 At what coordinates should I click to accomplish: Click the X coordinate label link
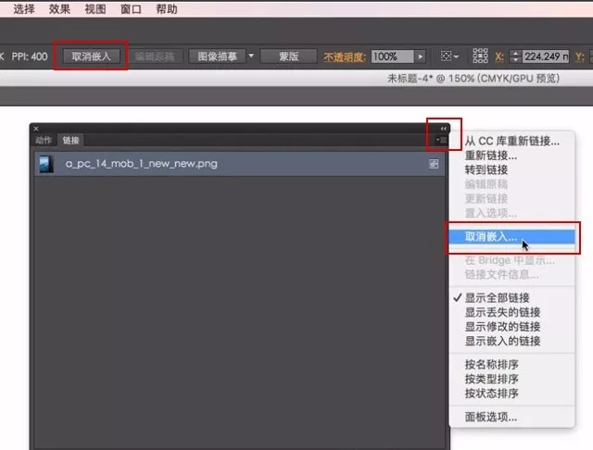click(499, 57)
